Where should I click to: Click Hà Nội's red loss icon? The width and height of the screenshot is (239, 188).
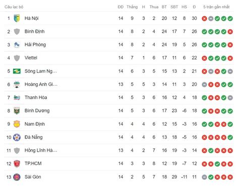point(204,19)
